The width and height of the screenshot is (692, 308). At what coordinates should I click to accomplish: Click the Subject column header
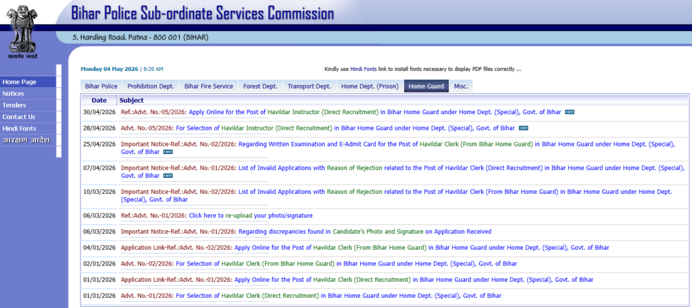[131, 100]
